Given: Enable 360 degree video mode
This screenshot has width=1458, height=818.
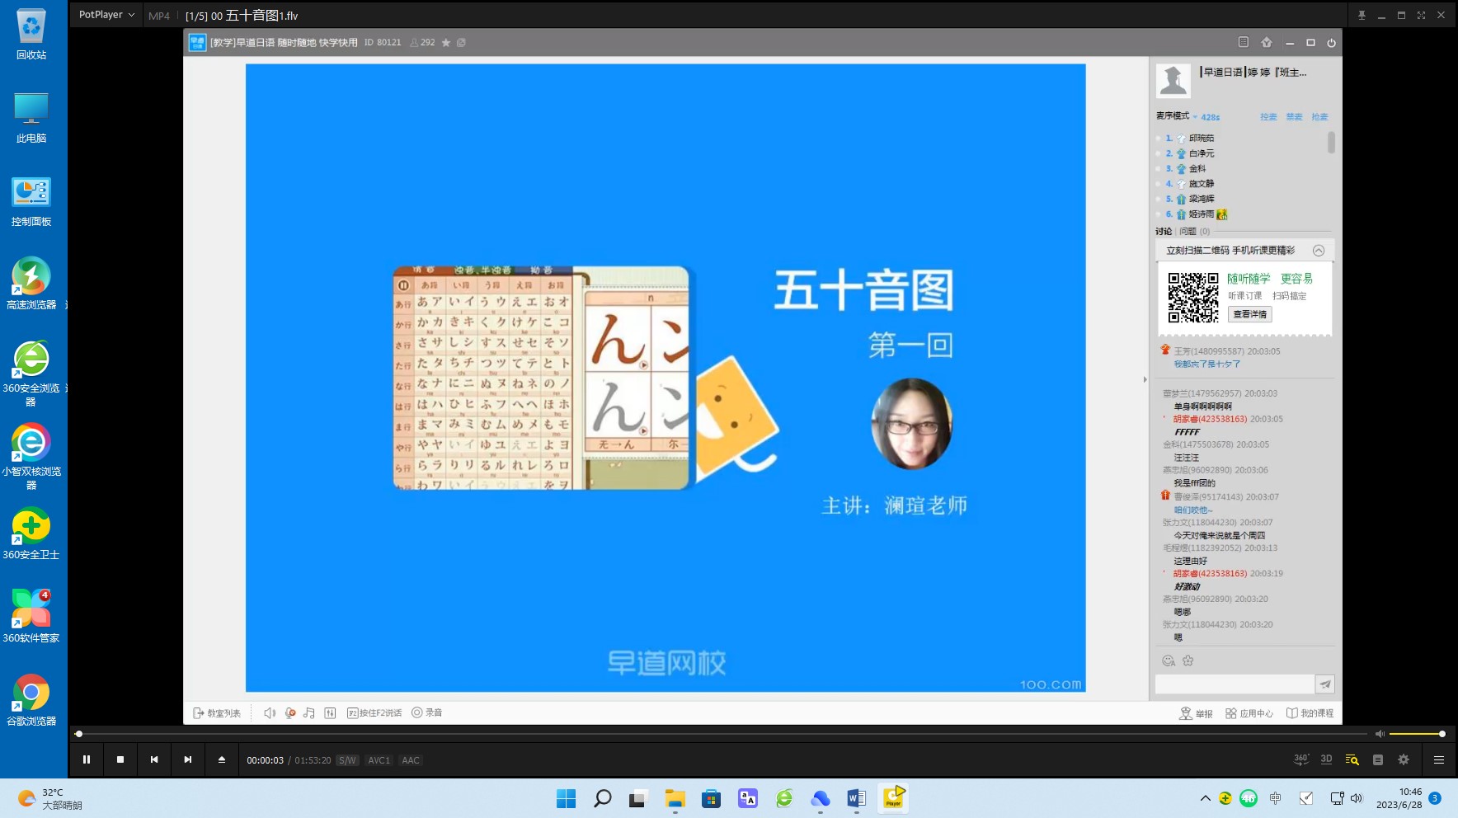Looking at the screenshot, I should tap(1300, 759).
